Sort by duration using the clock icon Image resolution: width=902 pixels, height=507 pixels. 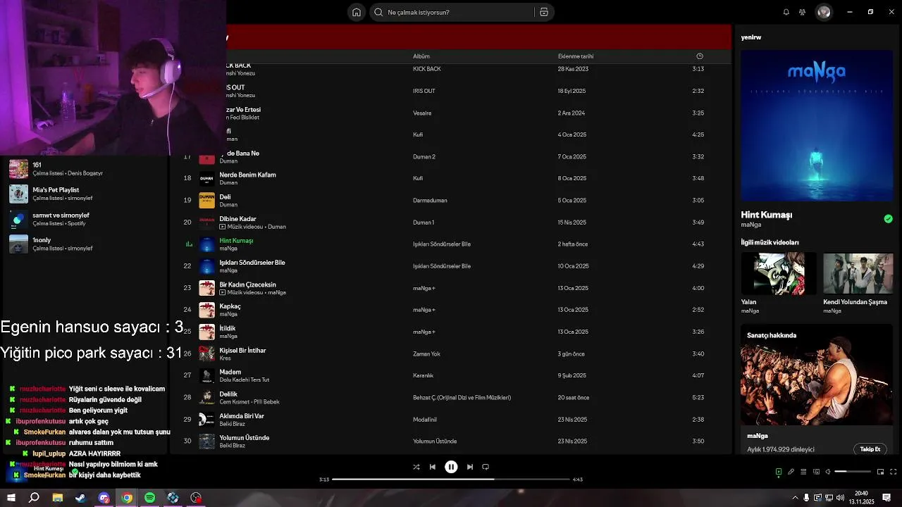tap(699, 56)
